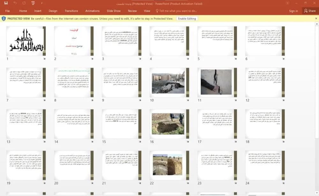Select slide 11 wall crack photo thumbnail

pyautogui.click(x=217, y=82)
